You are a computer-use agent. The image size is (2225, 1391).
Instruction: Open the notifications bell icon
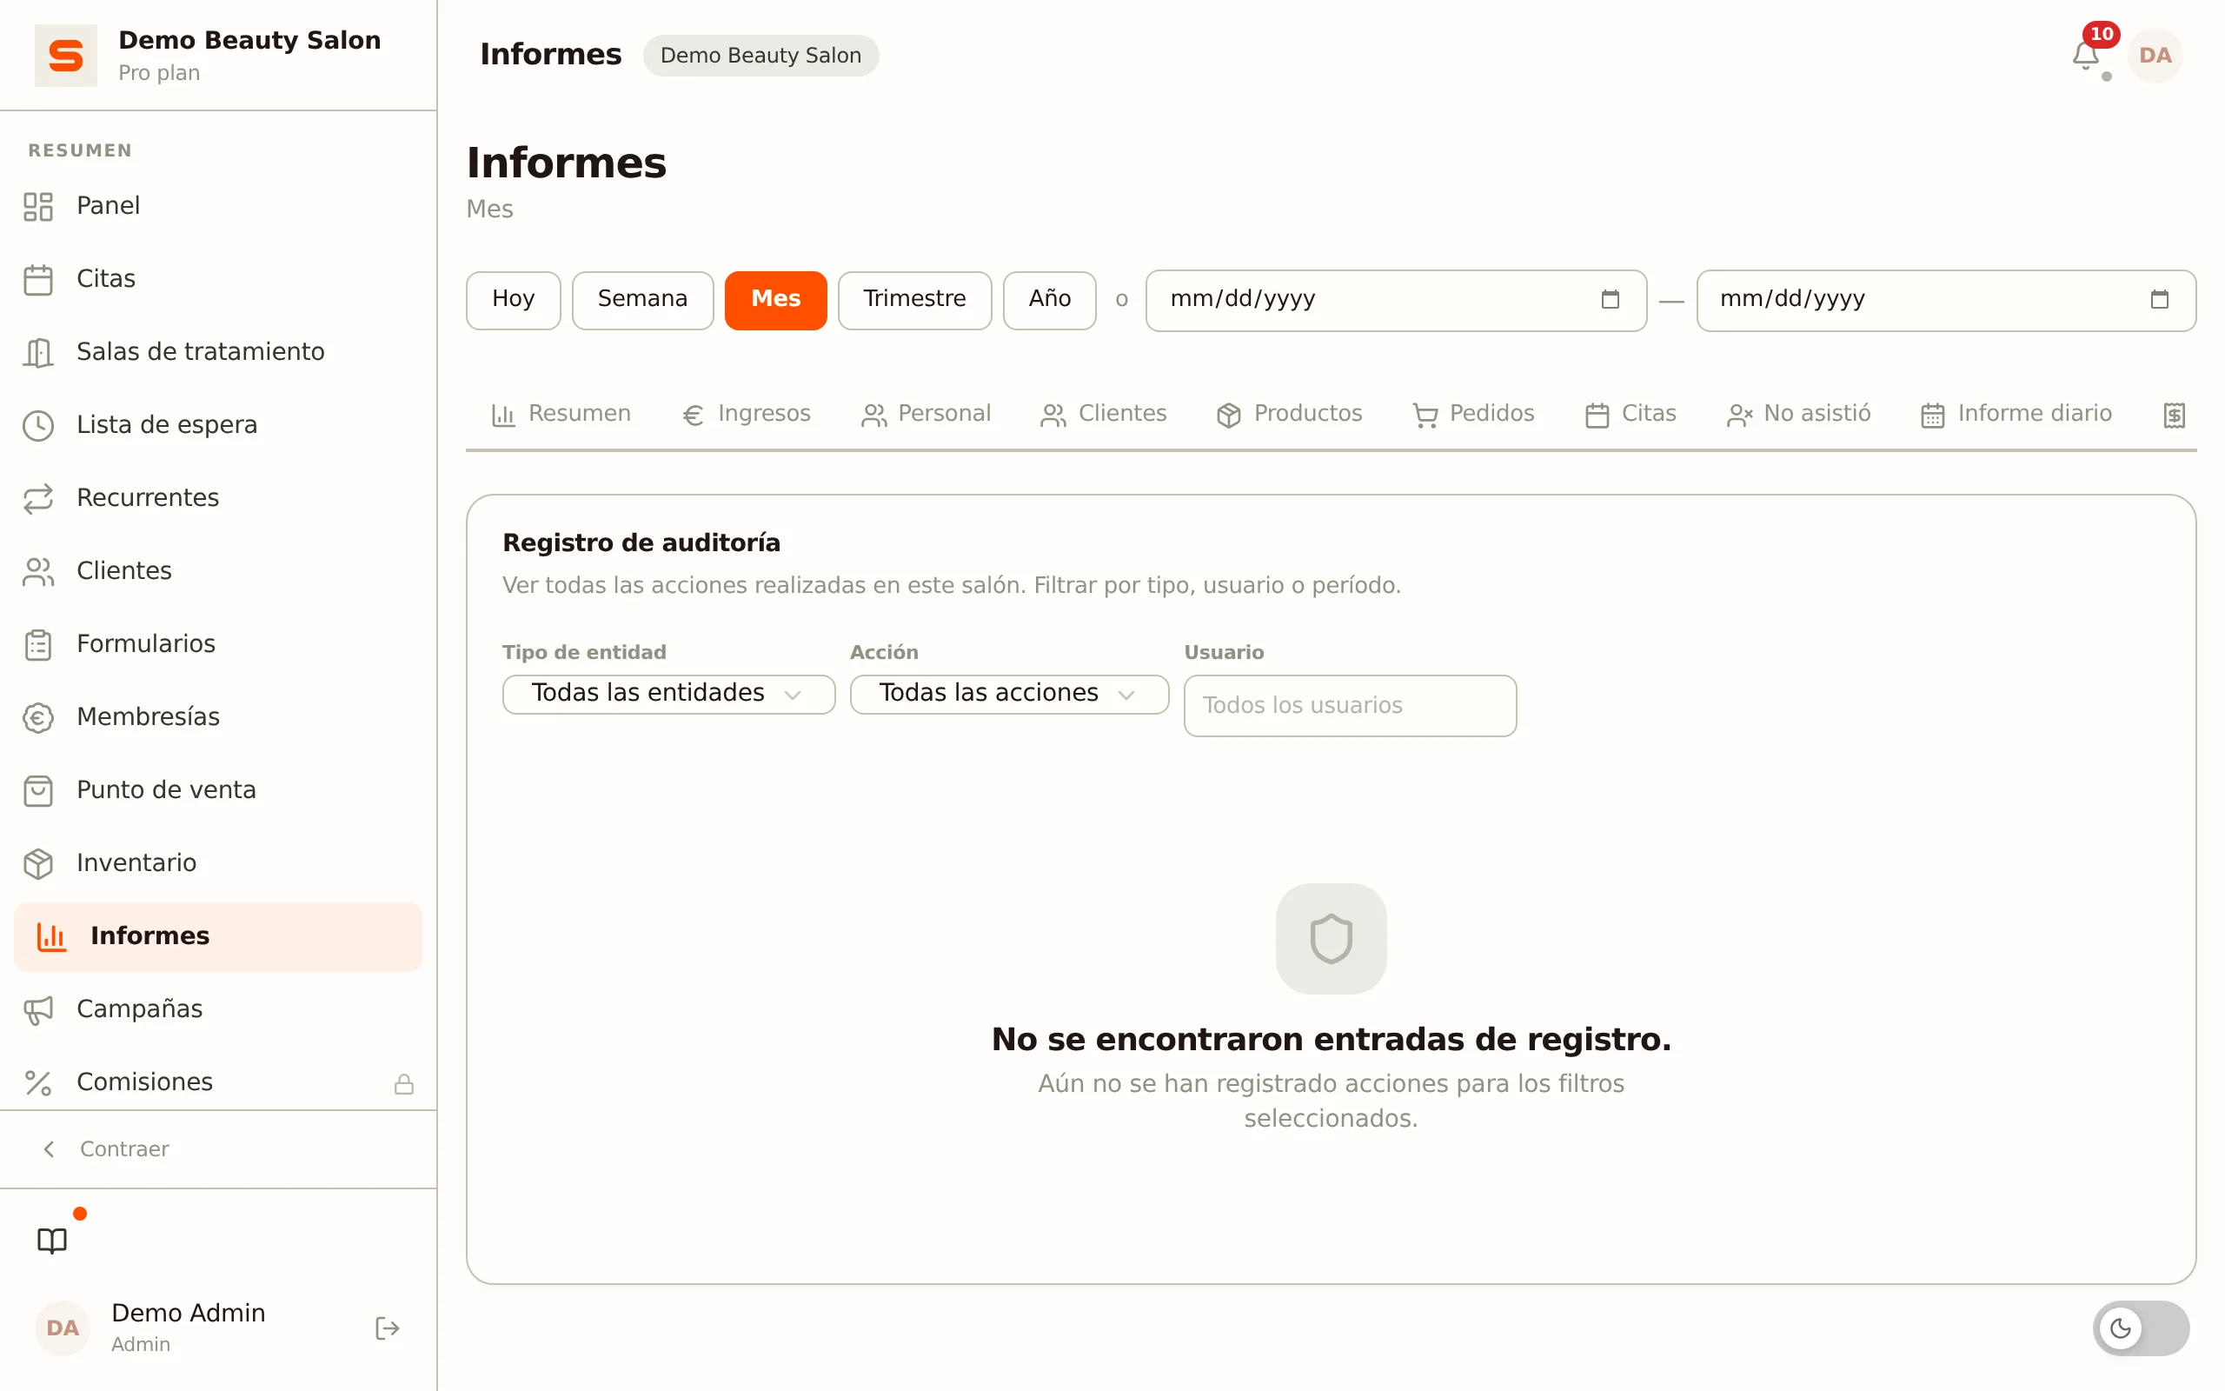(x=2084, y=55)
